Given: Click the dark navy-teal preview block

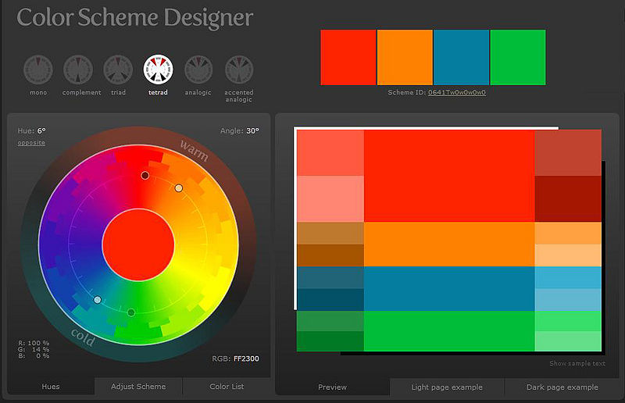Looking at the screenshot, I should 330,300.
